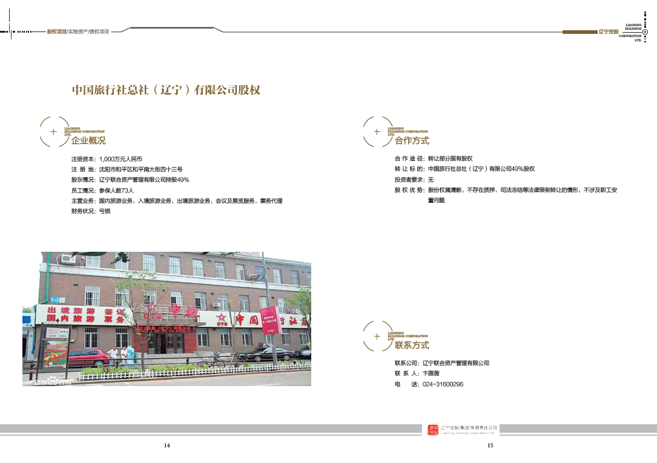Click the 主营业务 line listing tourism services
Image resolution: width=657 pixels, height=463 pixels.
(177, 201)
